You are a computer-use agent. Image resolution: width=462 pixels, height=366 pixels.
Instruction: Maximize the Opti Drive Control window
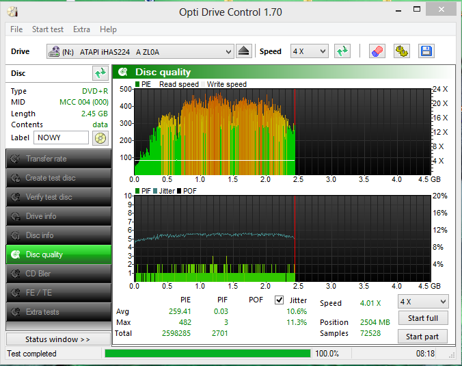tap(417, 9)
